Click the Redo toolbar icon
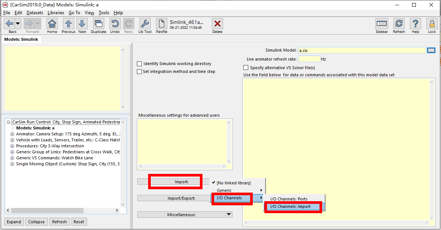The height and width of the screenshot is (230, 441). [x=129, y=24]
